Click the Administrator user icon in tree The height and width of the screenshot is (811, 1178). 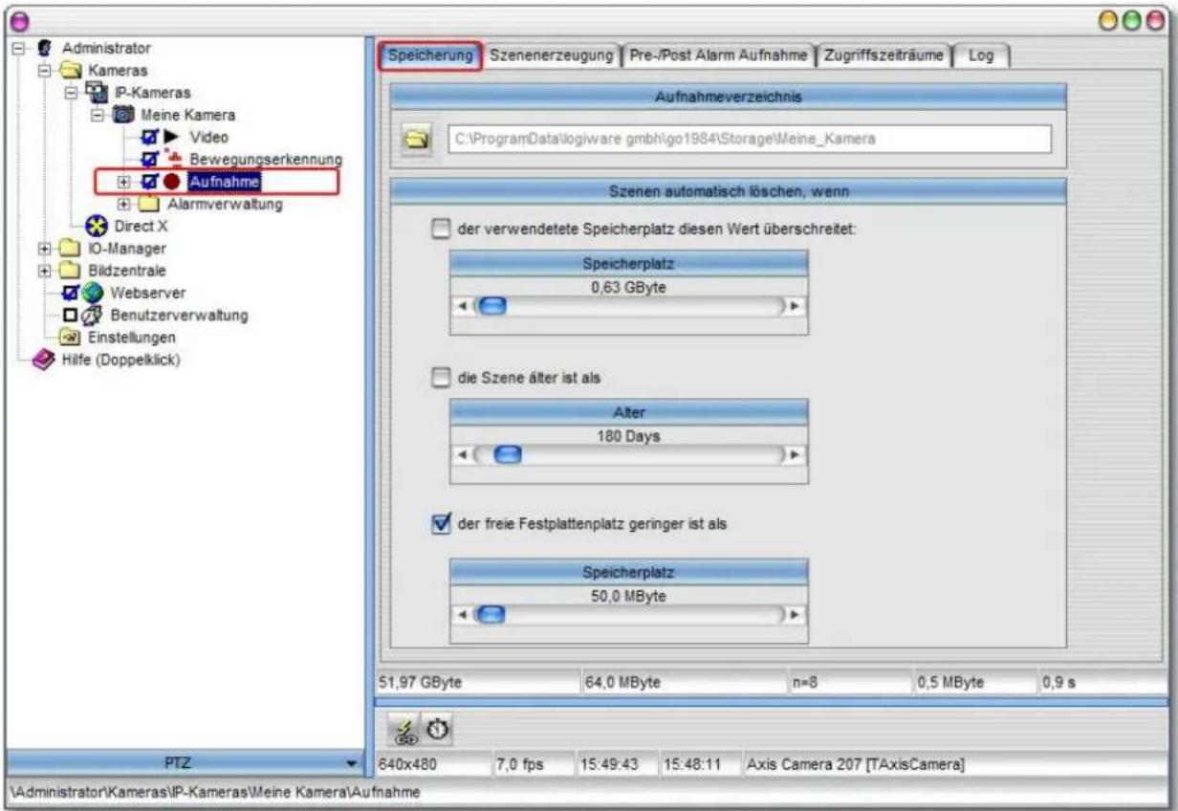[44, 49]
